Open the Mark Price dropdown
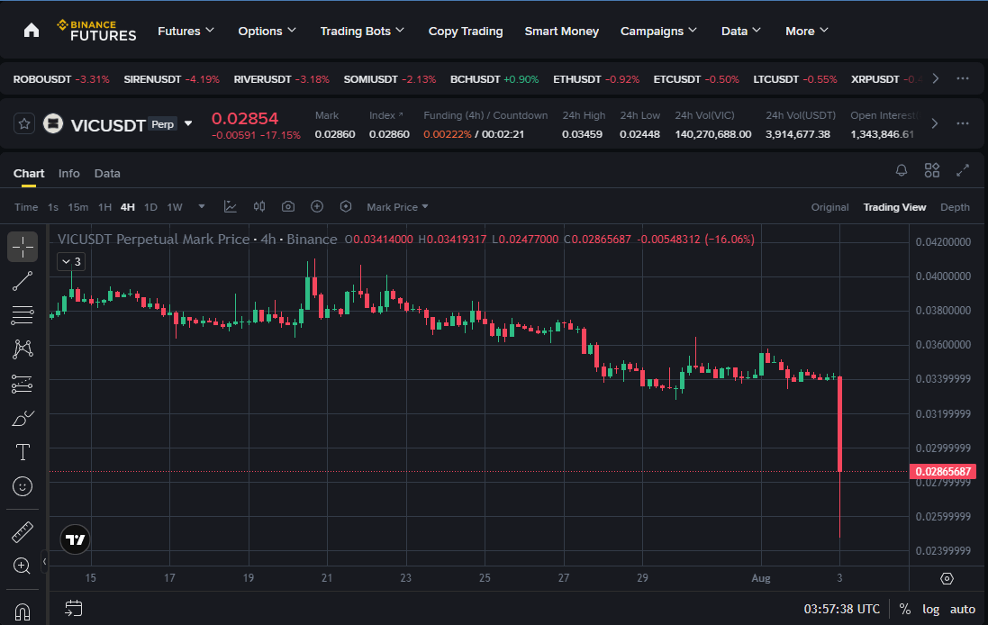The image size is (988, 625). click(x=397, y=206)
